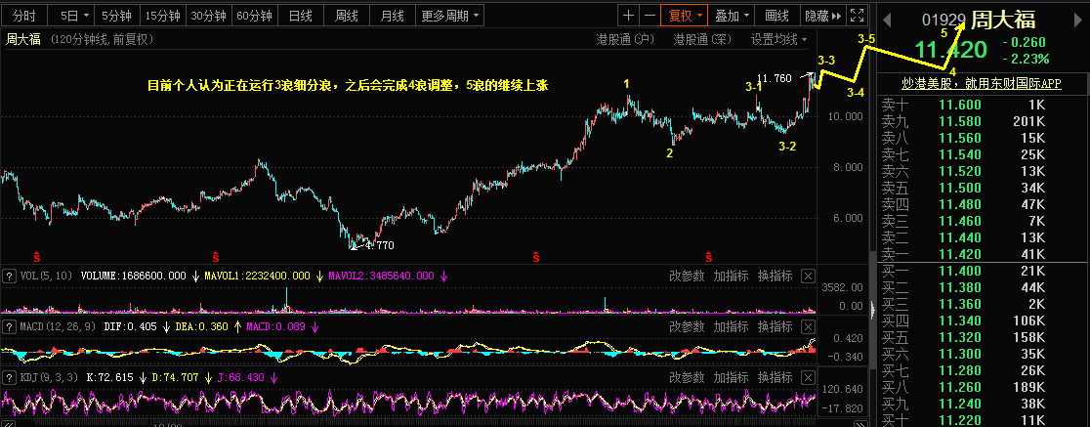Toggle 隐藏 to hide side panel
This screenshot has height=427, width=1090.
822,16
